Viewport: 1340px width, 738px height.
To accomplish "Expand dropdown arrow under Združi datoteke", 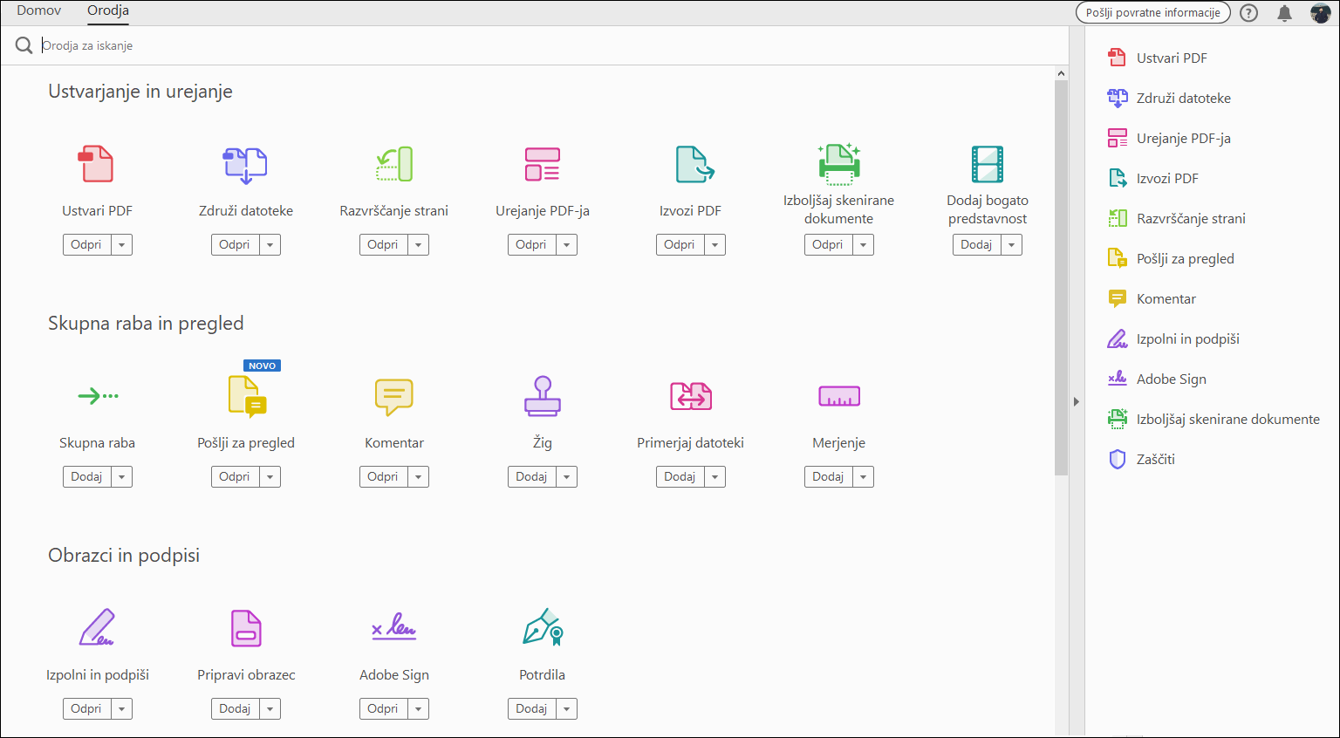I will click(x=270, y=245).
